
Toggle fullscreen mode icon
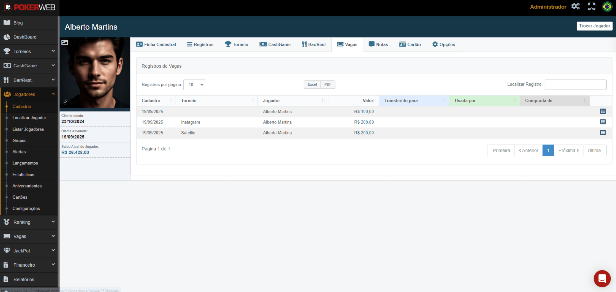coord(591,6)
